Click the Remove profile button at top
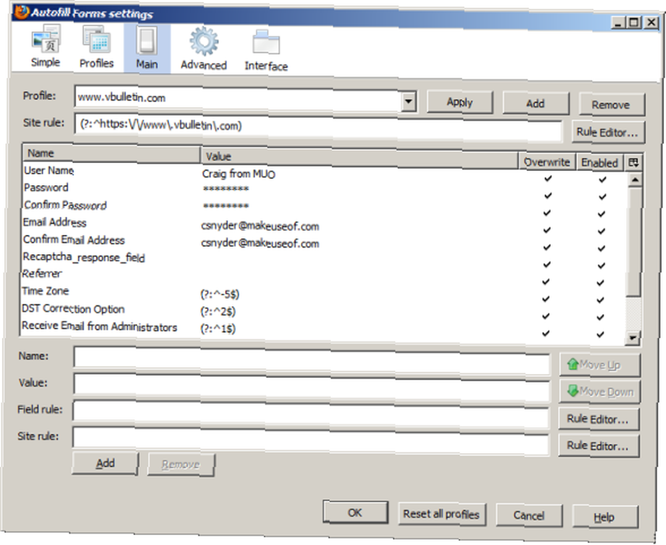 coord(611,105)
